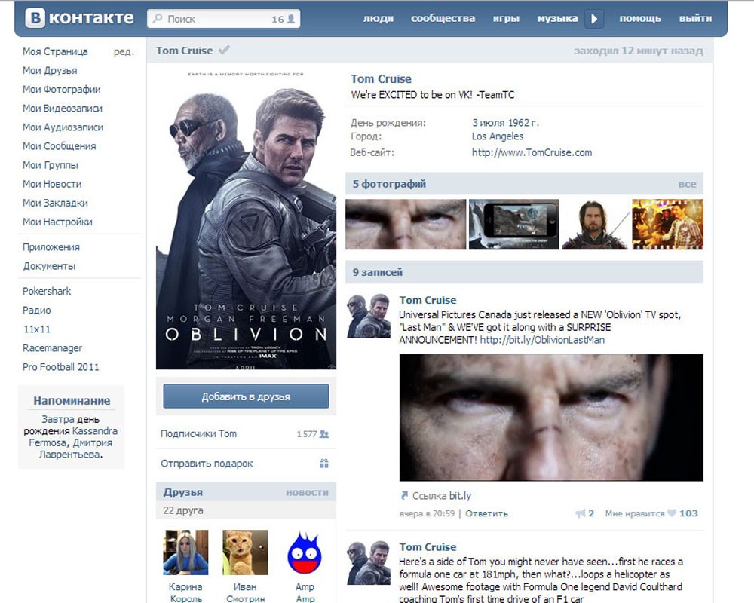Click the ред. edit link

click(x=124, y=51)
